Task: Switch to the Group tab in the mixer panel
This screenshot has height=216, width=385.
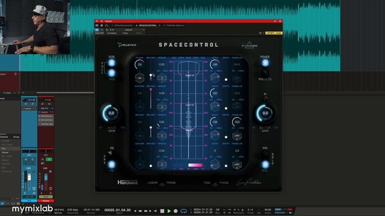Action: (16, 137)
